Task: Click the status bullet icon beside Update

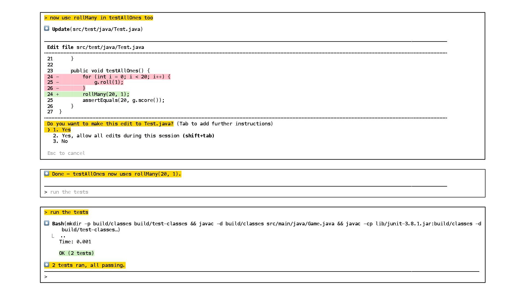Action: [47, 28]
